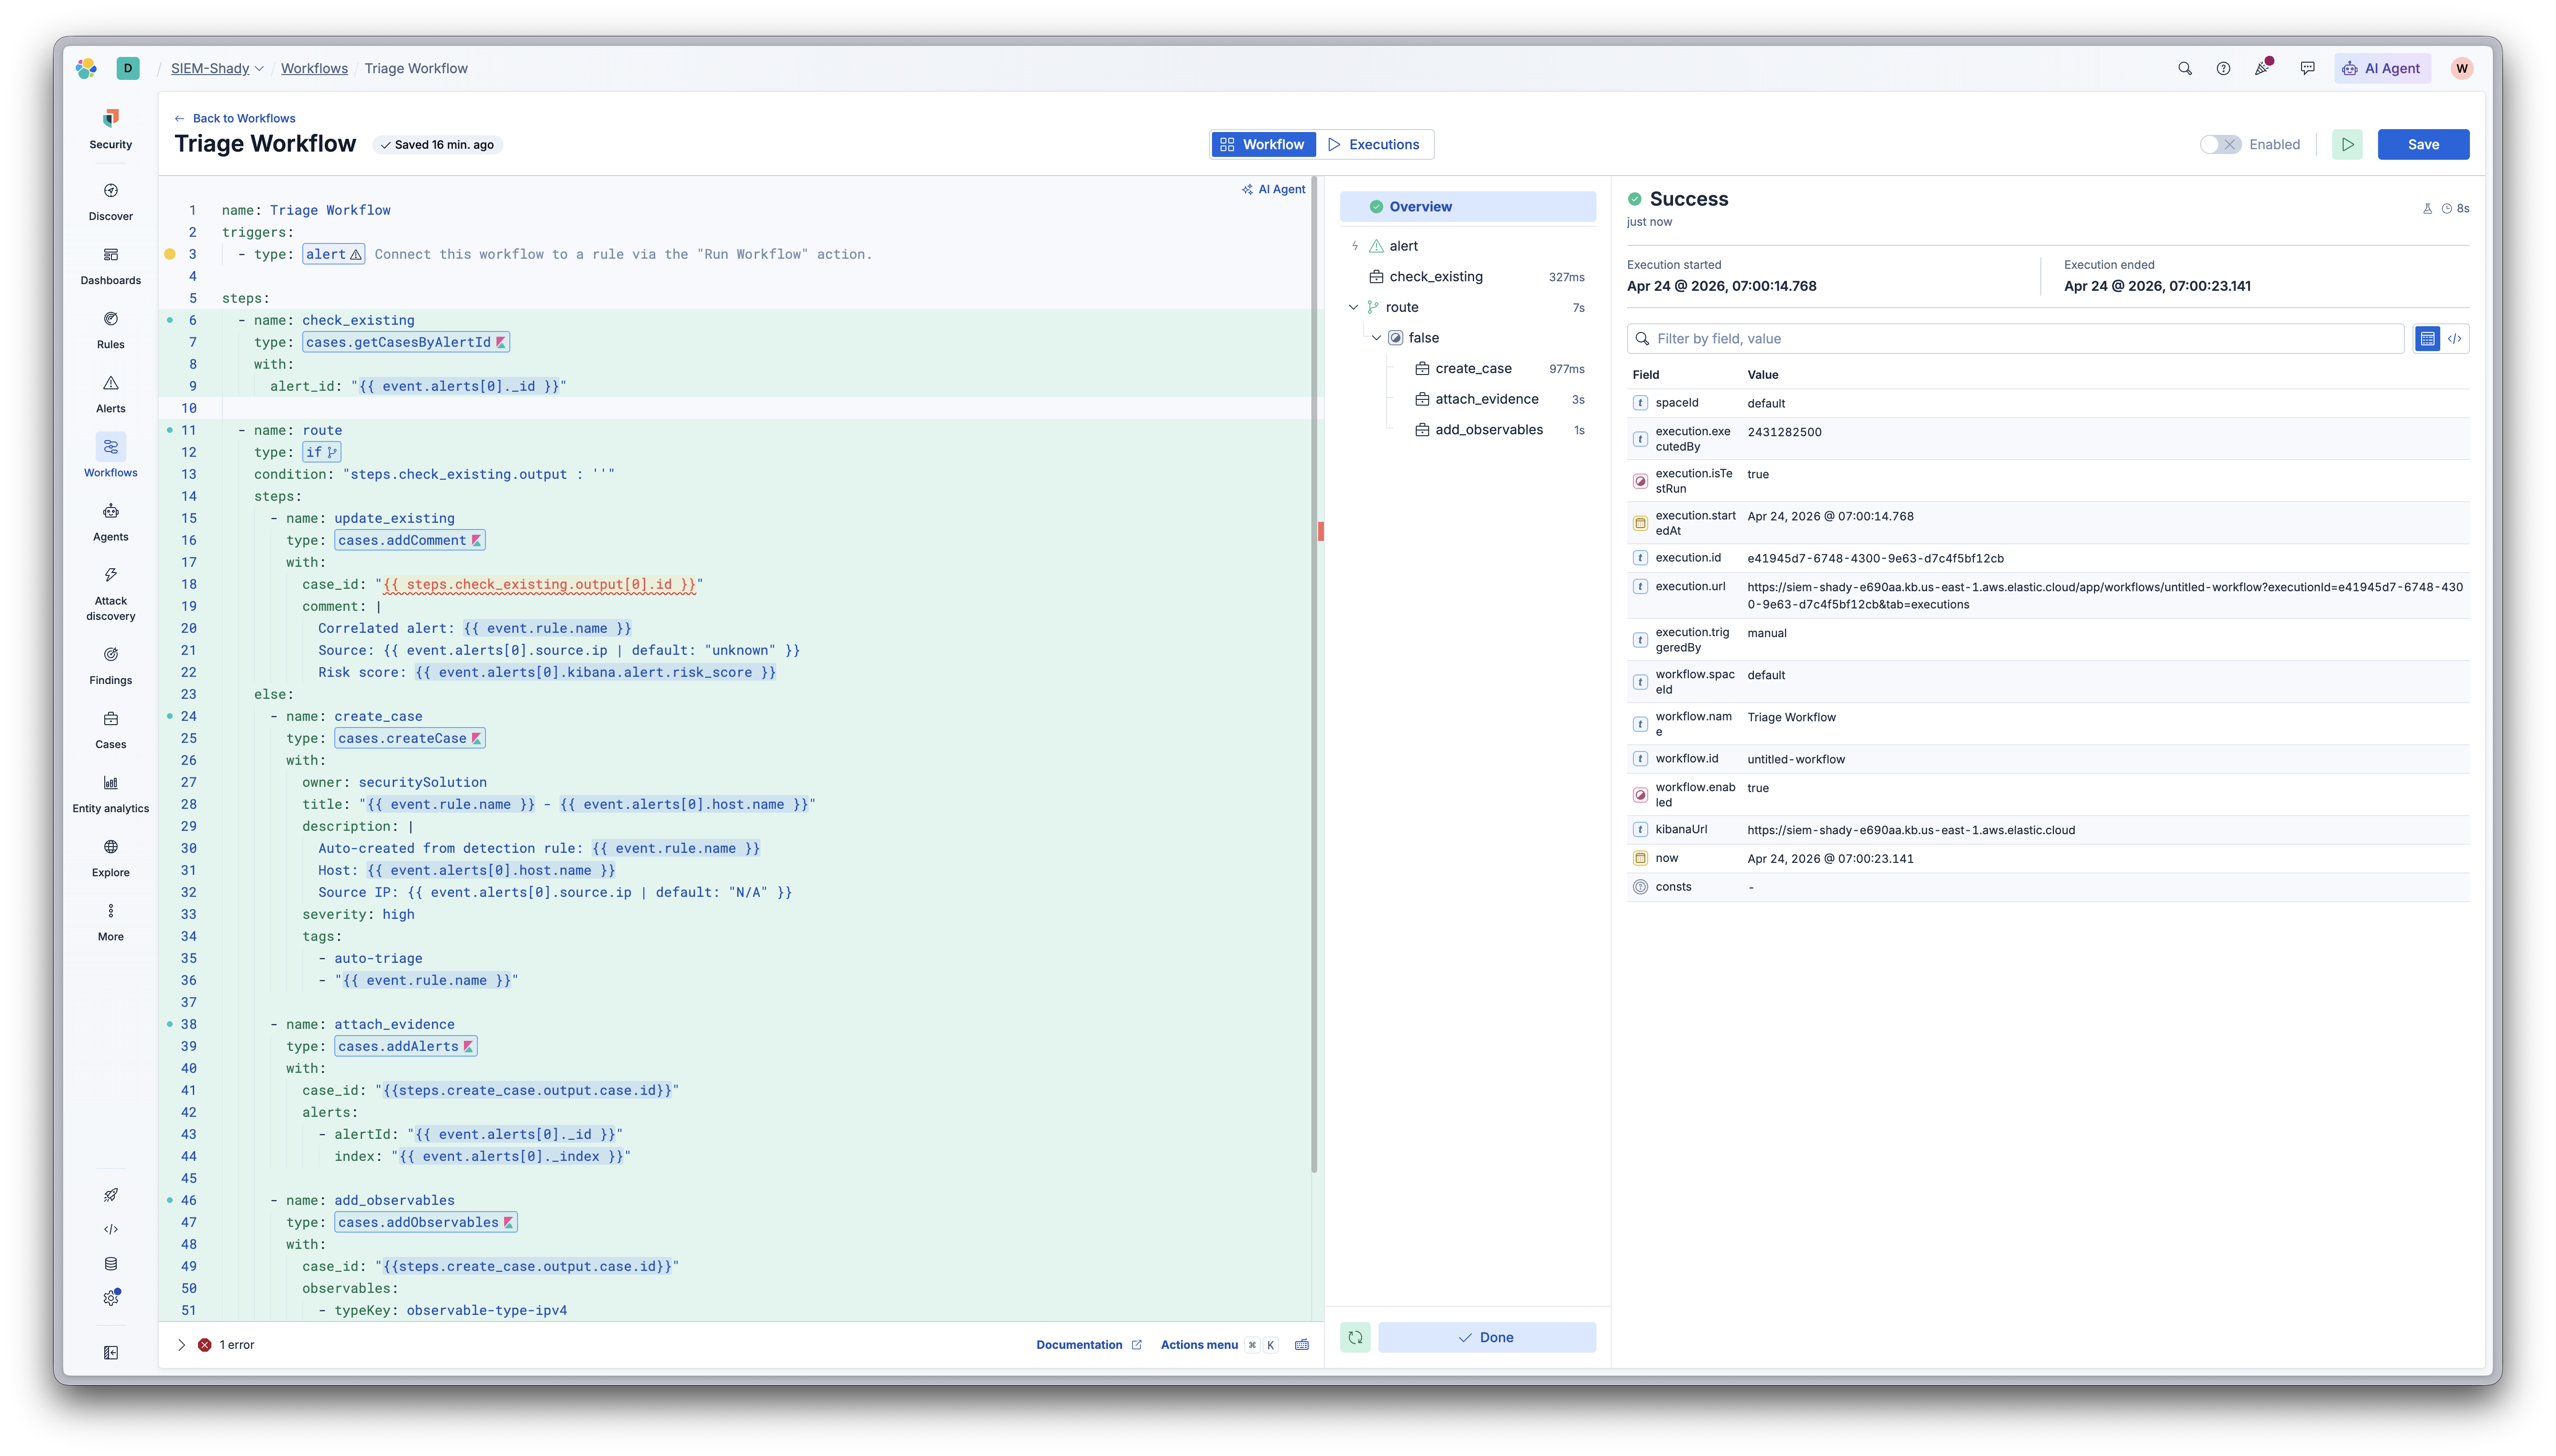
Task: Open the settings gear in the sidebar
Action: pyautogui.click(x=111, y=1298)
